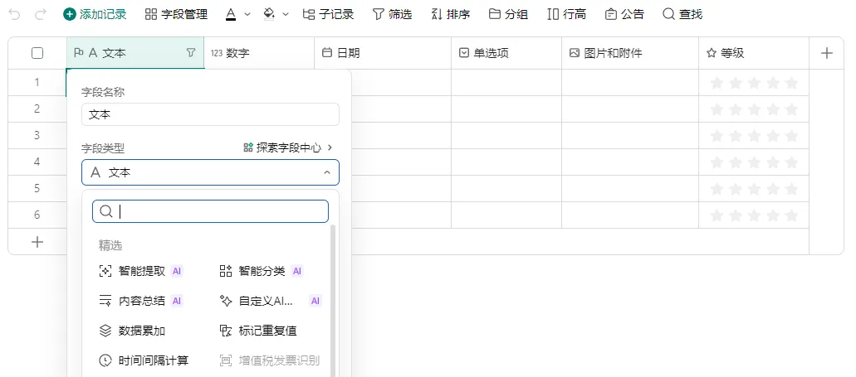Click row 1 单选项 cell

[x=506, y=83]
